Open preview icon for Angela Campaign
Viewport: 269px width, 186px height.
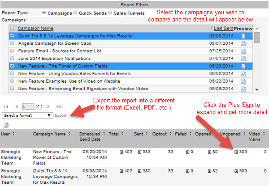point(243,44)
